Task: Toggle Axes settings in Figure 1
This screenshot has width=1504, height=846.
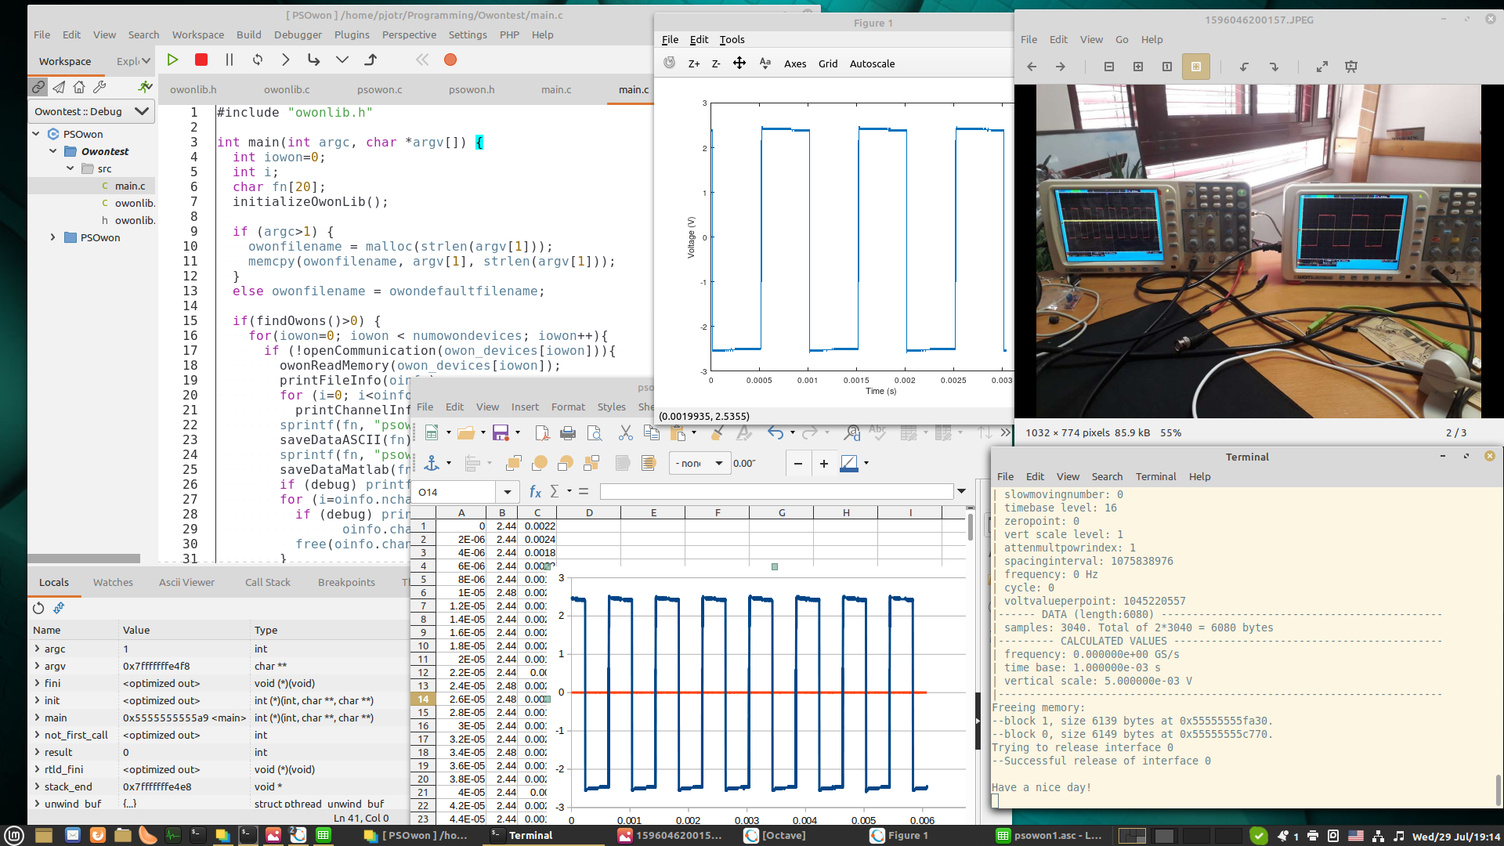Action: pyautogui.click(x=795, y=63)
